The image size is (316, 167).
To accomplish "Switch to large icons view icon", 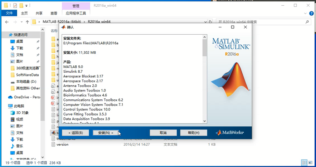I will [310, 163].
